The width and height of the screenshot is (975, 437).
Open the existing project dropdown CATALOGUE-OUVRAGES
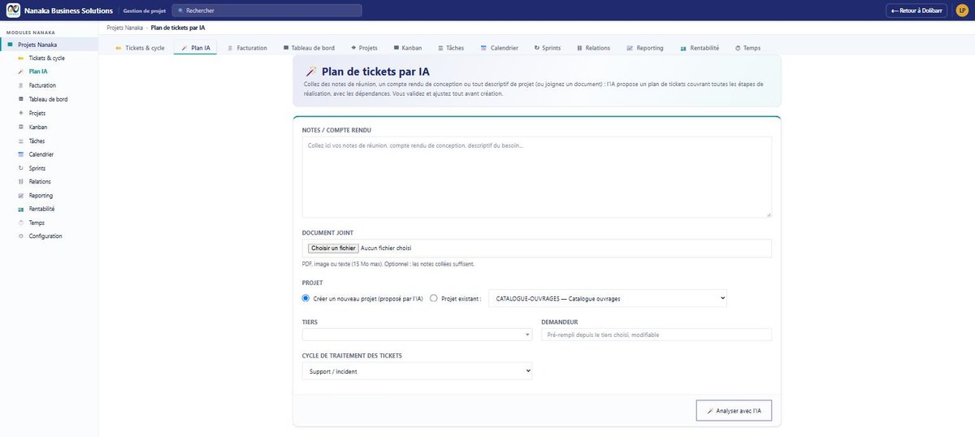pyautogui.click(x=608, y=298)
